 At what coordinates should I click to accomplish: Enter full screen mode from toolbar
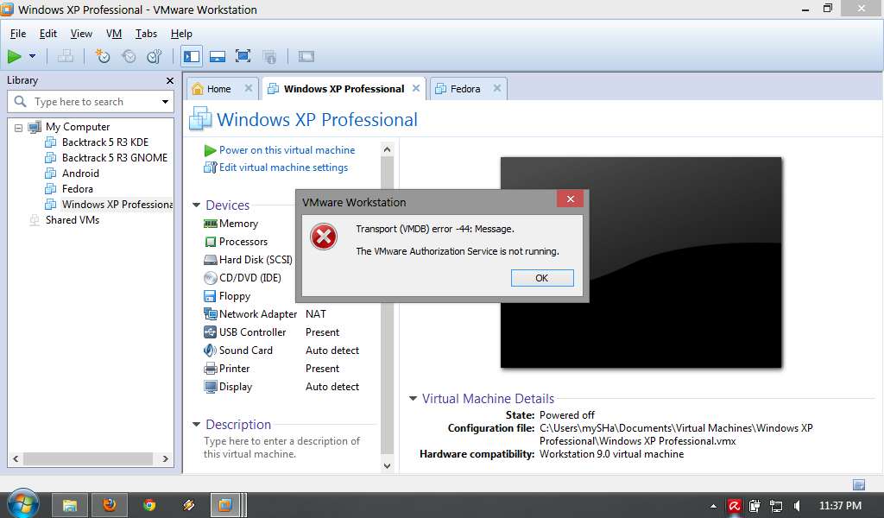pyautogui.click(x=243, y=56)
